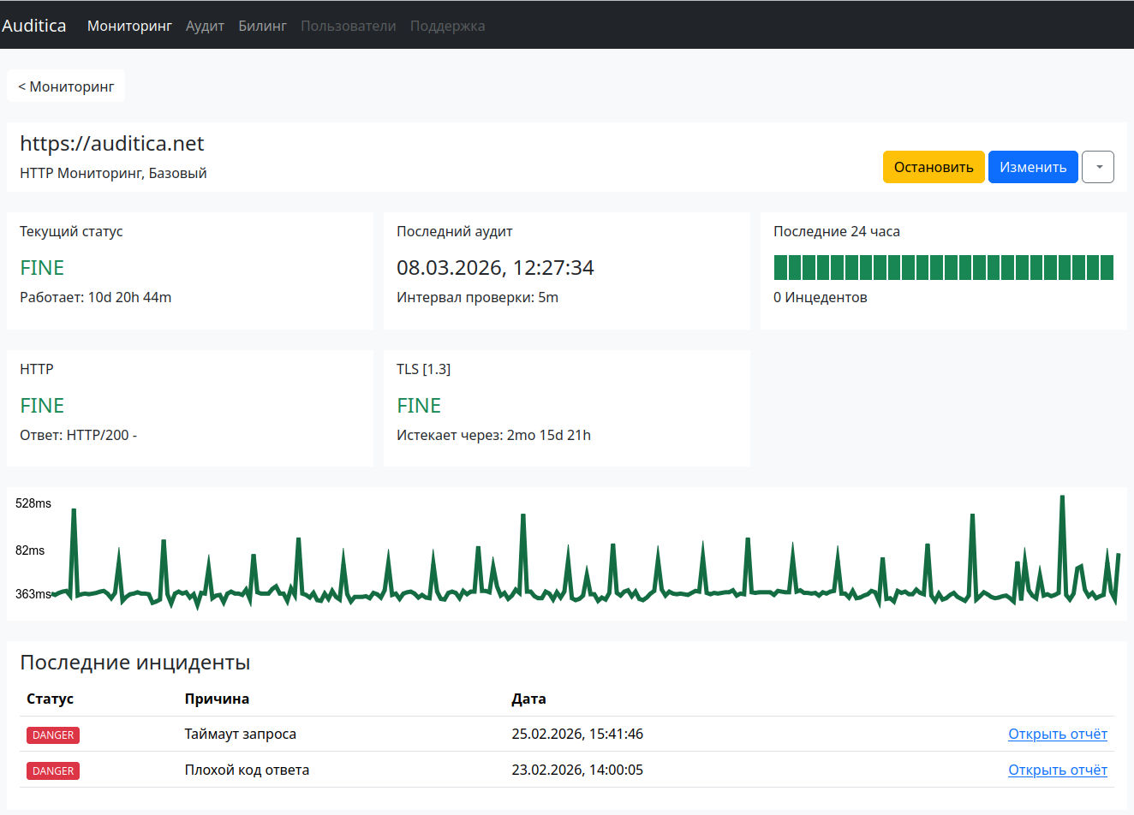
Task: Open the Мониторинг navigation tab
Action: pos(129,26)
